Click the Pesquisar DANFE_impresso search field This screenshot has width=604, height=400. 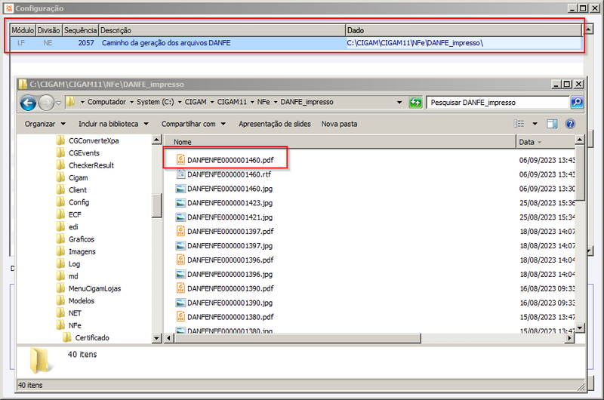click(498, 103)
